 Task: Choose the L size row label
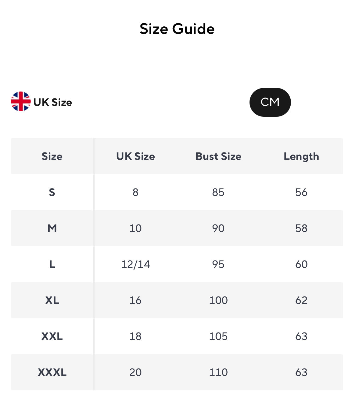click(x=52, y=264)
